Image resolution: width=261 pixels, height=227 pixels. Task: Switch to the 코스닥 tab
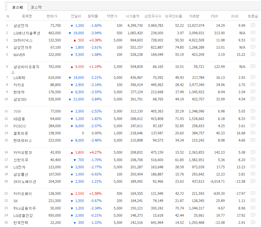pyautogui.click(x=36, y=7)
